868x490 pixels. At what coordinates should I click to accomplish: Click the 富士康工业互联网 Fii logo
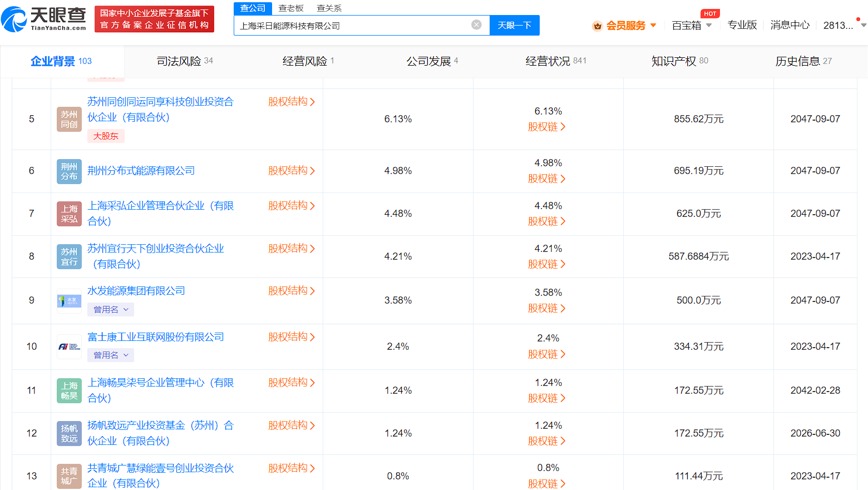coord(69,347)
